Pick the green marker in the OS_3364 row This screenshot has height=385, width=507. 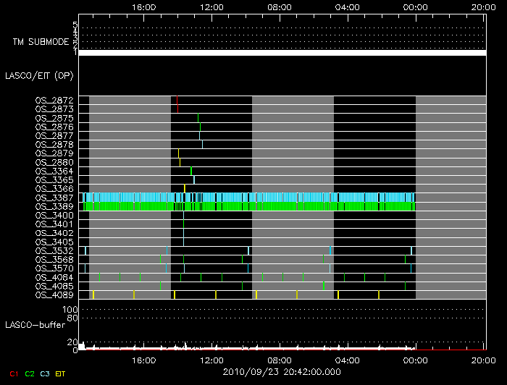coord(191,171)
